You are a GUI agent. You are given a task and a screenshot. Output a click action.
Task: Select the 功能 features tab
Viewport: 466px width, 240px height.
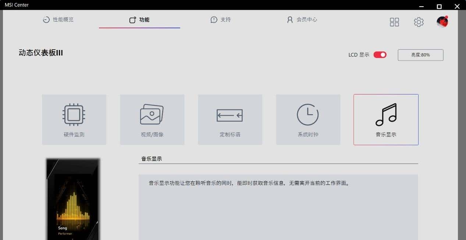tap(139, 20)
